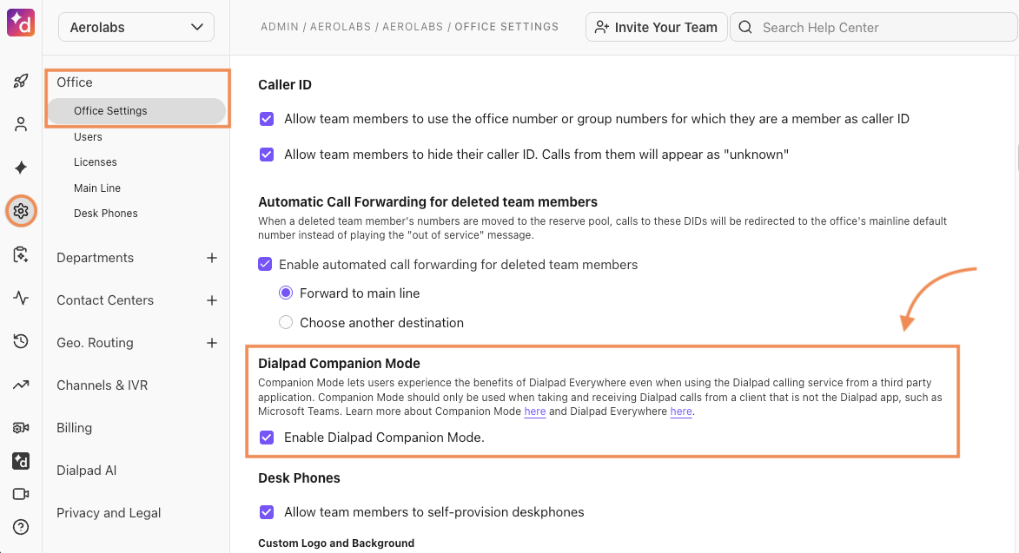This screenshot has height=553, width=1019.
Task: Click the activity pulse icon
Action: click(x=21, y=299)
